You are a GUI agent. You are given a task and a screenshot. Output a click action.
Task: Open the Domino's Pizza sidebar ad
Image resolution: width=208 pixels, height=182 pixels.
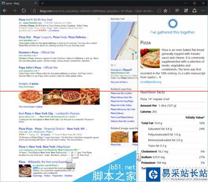121,70
